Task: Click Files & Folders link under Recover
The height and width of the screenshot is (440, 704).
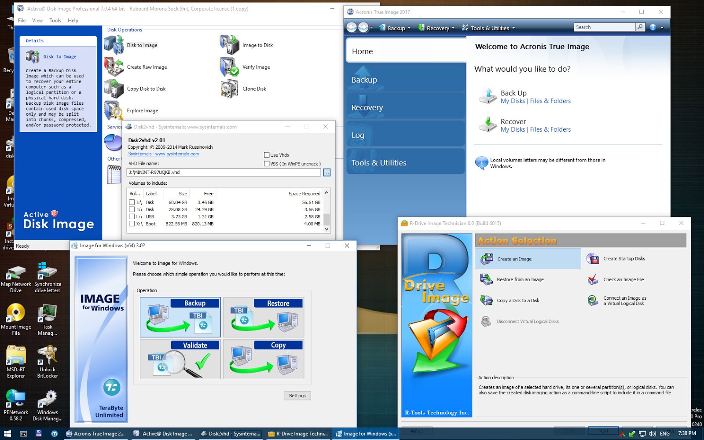Action: pos(550,129)
